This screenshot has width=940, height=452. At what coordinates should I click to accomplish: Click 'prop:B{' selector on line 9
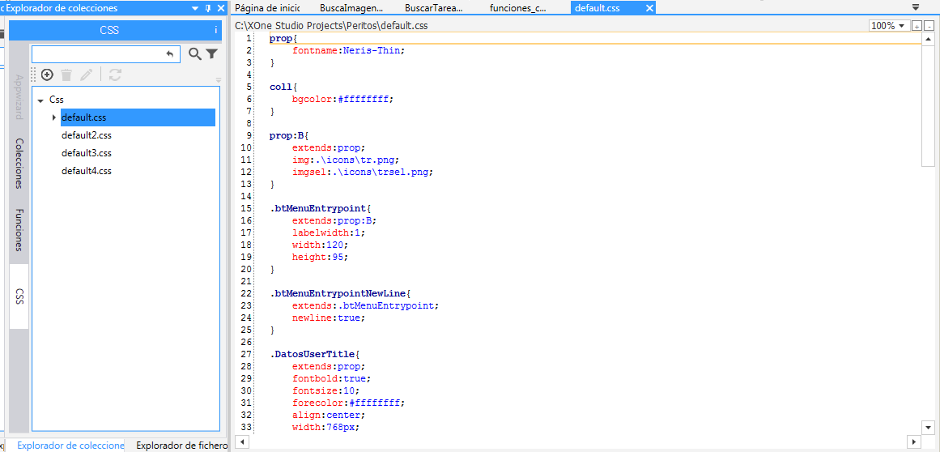289,135
